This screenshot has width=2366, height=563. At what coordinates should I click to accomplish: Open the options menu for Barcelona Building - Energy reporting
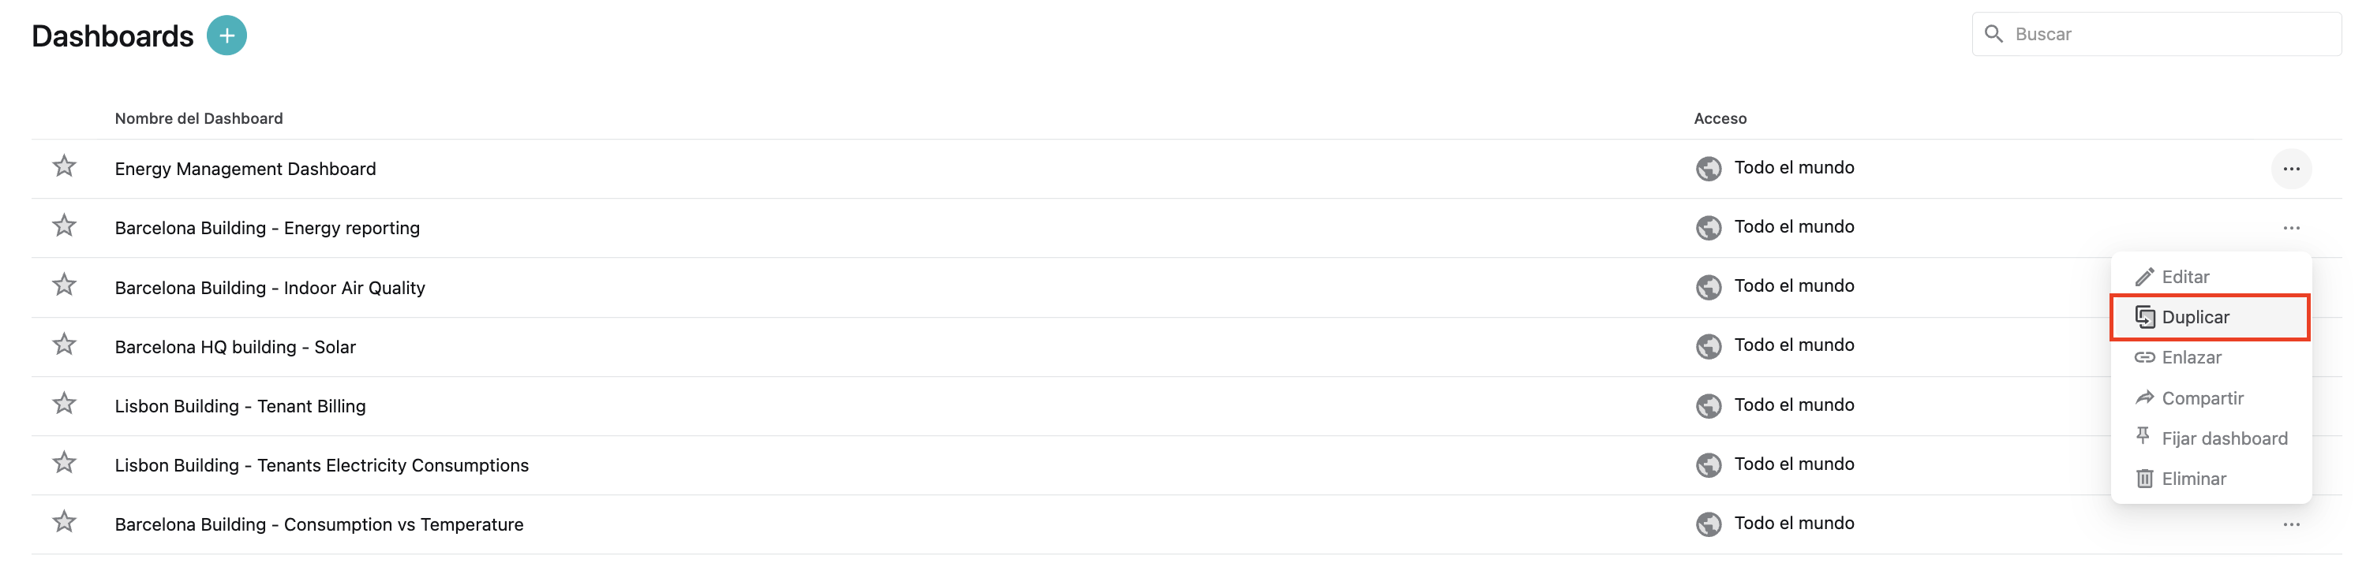[x=2291, y=228]
